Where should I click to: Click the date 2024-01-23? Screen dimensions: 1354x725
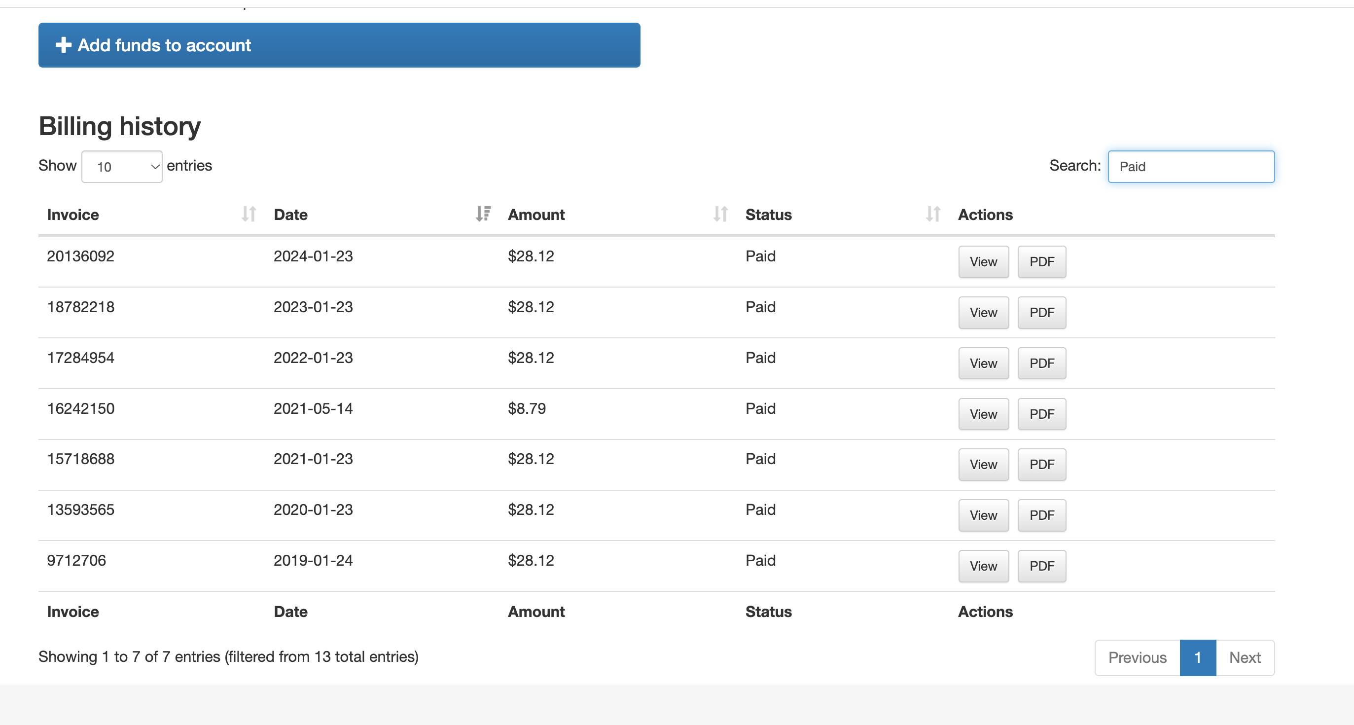(x=313, y=256)
